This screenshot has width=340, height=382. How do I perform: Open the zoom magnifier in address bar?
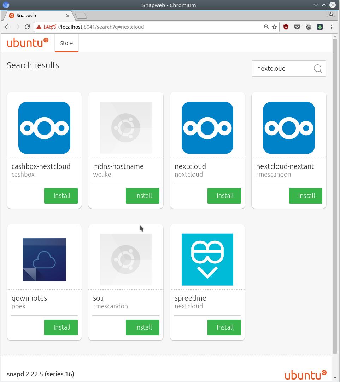pyautogui.click(x=266, y=27)
